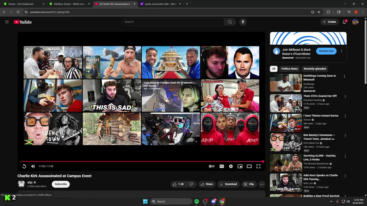Open the notifications bell
Viewport: 367px width, 206px height.
click(x=344, y=22)
